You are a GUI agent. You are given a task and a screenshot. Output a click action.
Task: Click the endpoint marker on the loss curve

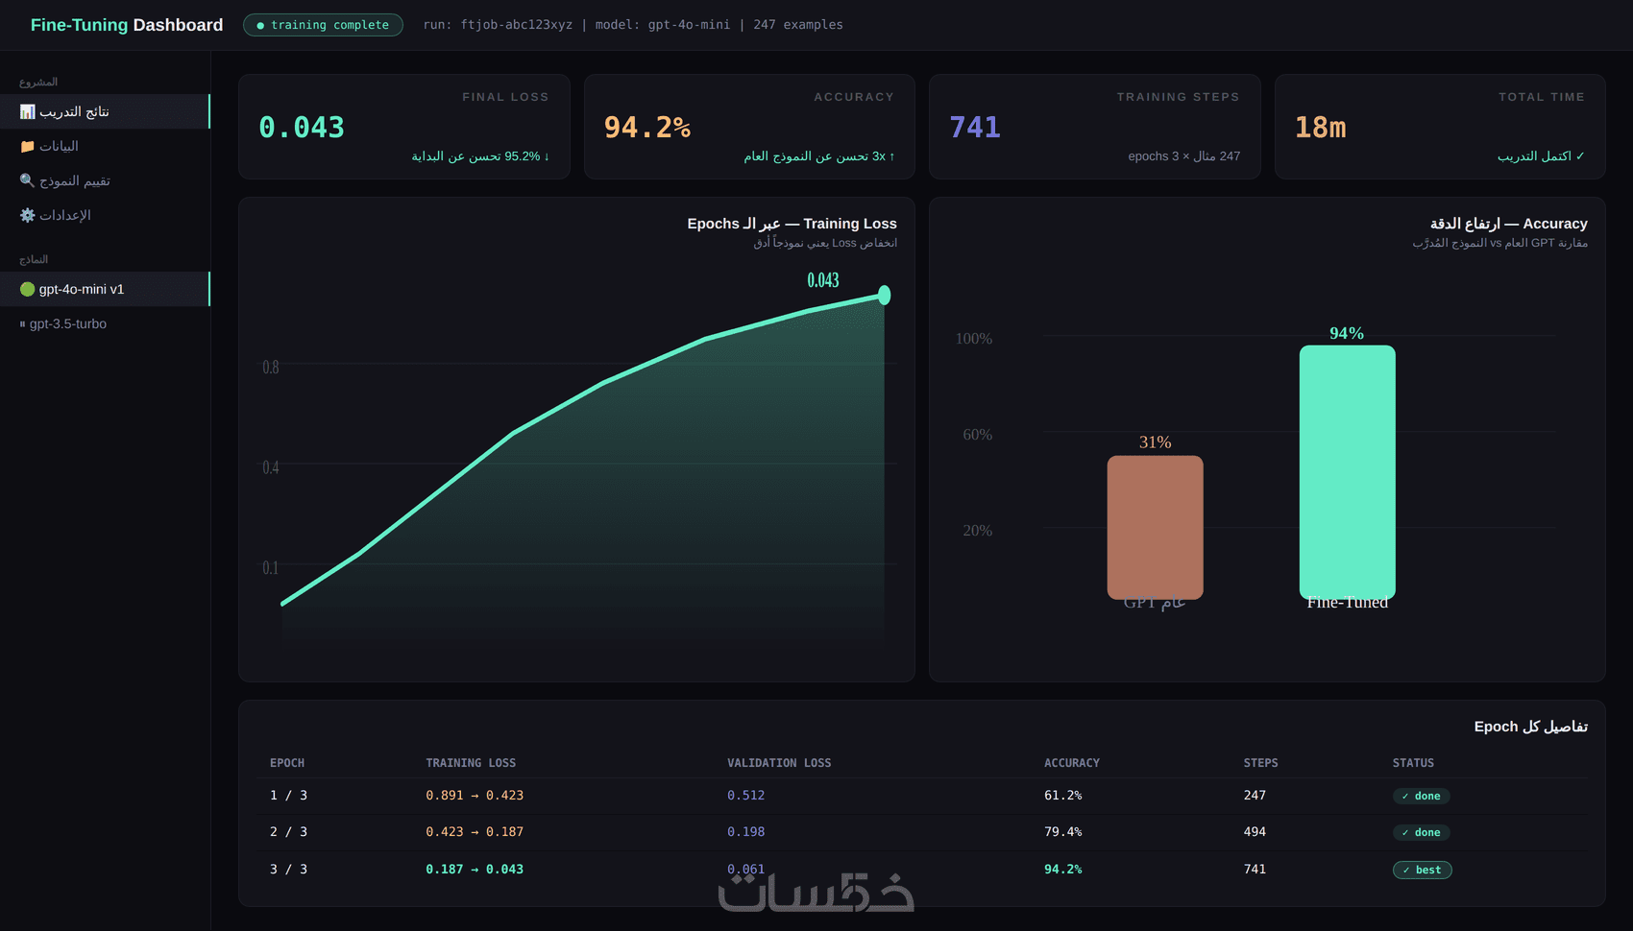point(884,295)
